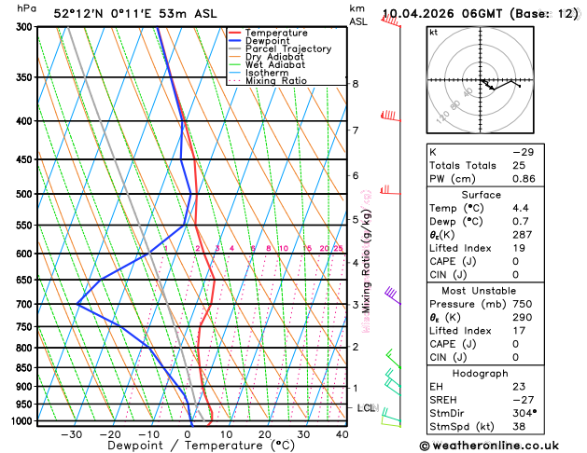Click the StmSpd (kt) value 38
The height and width of the screenshot is (453, 587).
(x=519, y=427)
